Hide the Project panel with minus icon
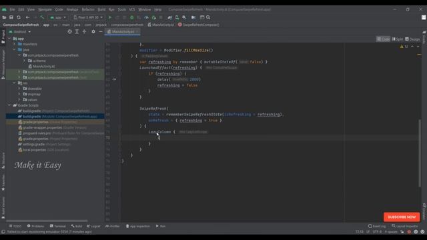This screenshot has width=427, height=240. pyautogui.click(x=101, y=31)
